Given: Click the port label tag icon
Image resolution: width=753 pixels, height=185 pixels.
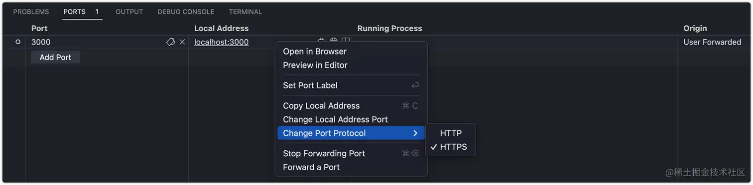Looking at the screenshot, I should (170, 42).
